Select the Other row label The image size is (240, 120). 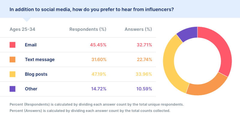coord(31,89)
